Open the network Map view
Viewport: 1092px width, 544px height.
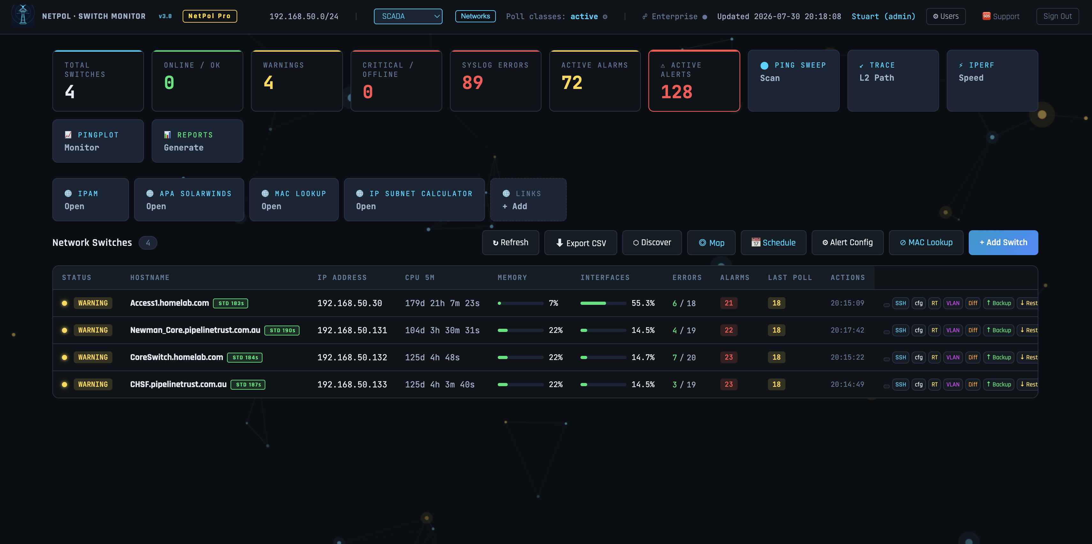711,243
